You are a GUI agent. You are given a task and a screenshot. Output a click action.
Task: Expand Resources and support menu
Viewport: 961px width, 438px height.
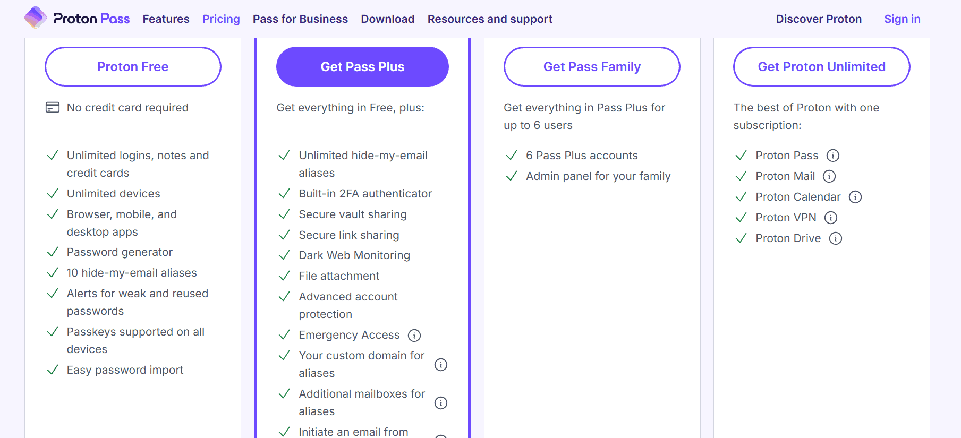(490, 19)
